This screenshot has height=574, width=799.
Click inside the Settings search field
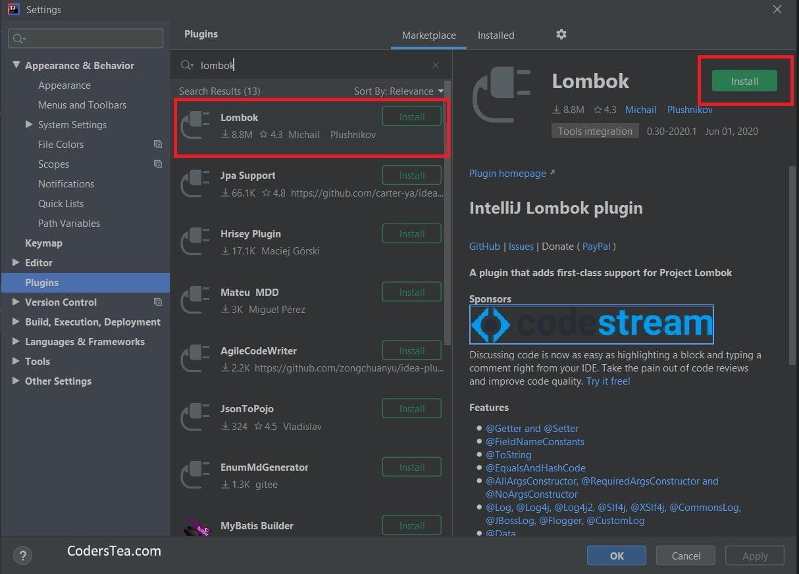(85, 38)
